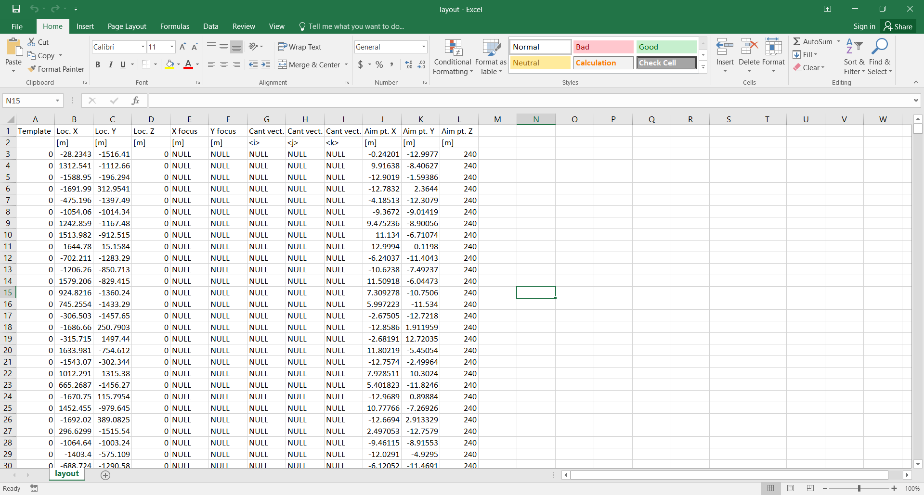
Task: Click the AutoSum sigma icon
Action: [797, 42]
